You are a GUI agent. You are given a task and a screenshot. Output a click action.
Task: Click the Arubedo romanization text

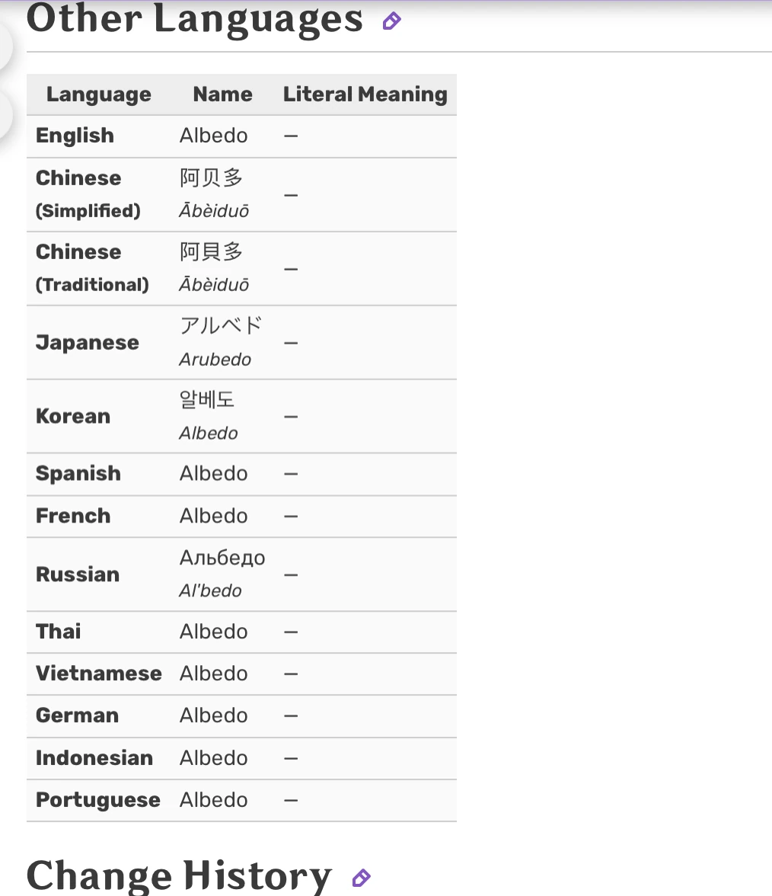[x=215, y=360]
